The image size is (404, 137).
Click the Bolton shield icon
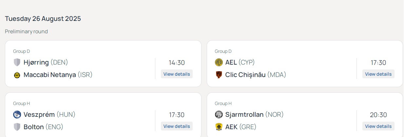(17, 127)
